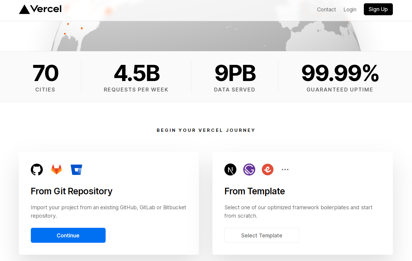Click the Bitbucket icon
The height and width of the screenshot is (261, 412).
pyautogui.click(x=76, y=170)
